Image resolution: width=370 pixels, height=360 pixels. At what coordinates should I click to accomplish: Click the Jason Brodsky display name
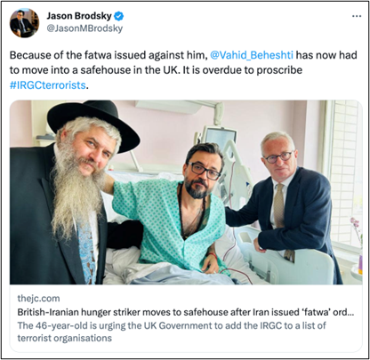pyautogui.click(x=79, y=16)
